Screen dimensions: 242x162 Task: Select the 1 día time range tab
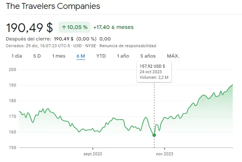[16, 56]
